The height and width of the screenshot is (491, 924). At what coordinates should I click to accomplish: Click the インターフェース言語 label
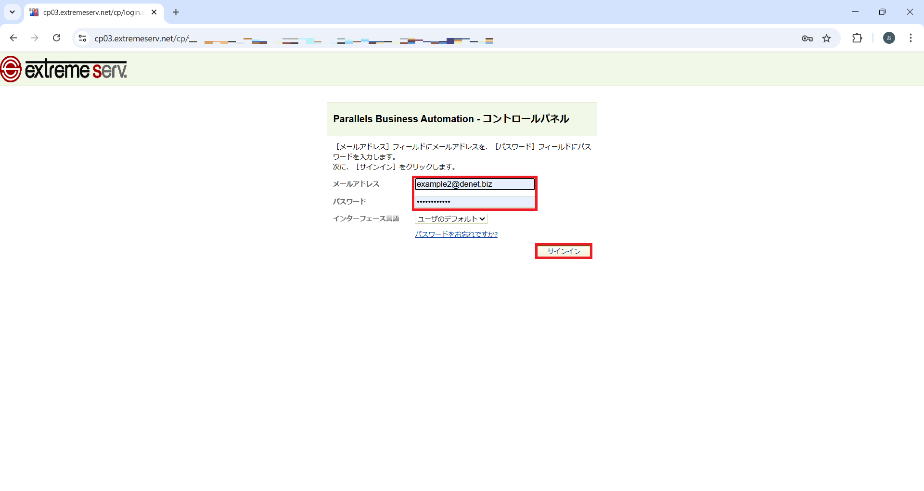coord(366,219)
